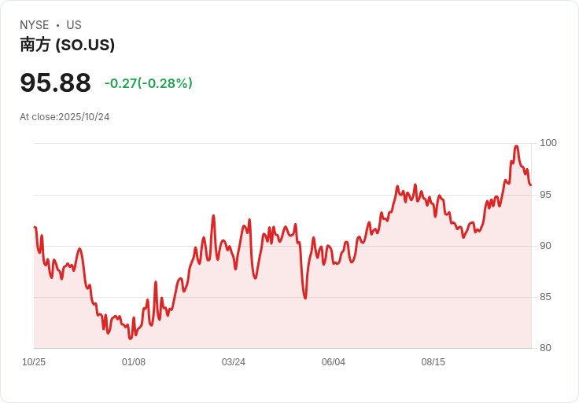Image resolution: width=579 pixels, height=403 pixels.
Task: Select the 95.88 closing price
Action: 55,82
